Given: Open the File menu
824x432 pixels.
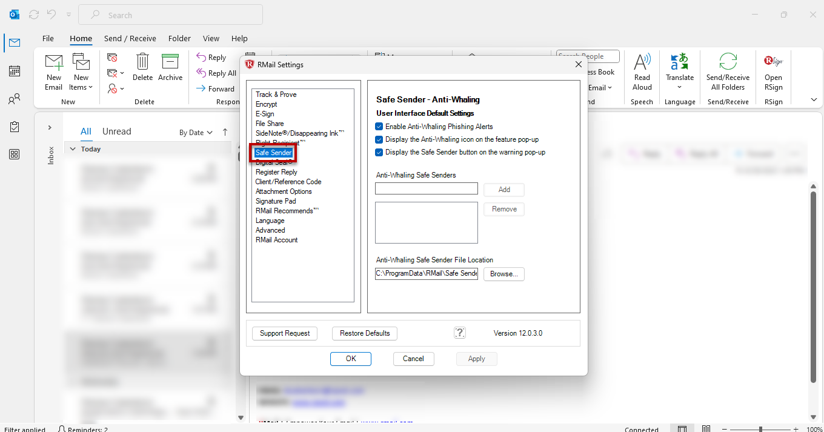Looking at the screenshot, I should [x=48, y=38].
